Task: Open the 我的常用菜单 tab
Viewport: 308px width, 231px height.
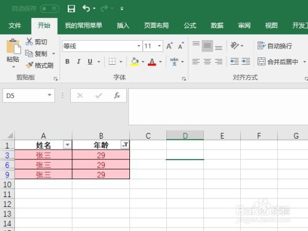Action: [83, 25]
